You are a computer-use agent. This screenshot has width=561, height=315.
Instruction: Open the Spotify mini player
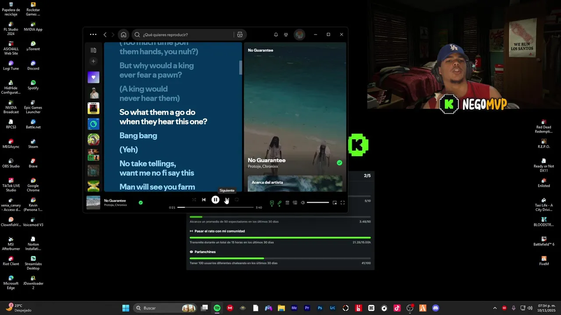335,203
